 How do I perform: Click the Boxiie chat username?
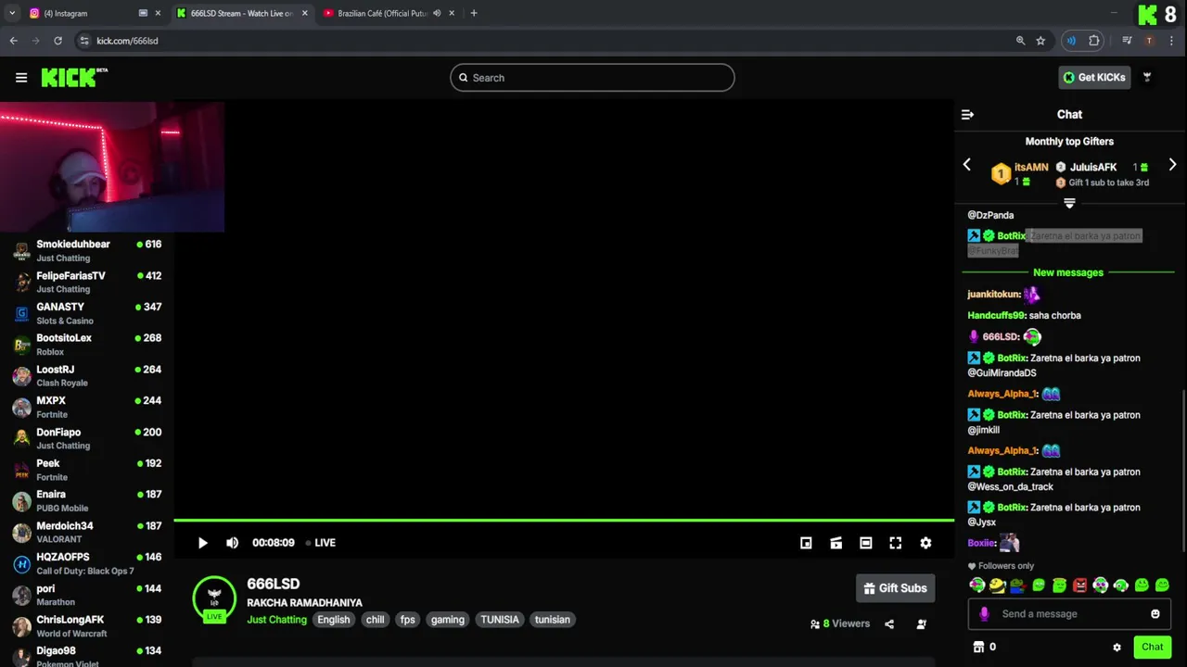pos(981,544)
